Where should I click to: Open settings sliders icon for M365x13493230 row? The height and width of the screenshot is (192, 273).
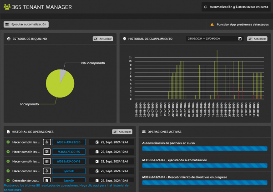(x=47, y=142)
